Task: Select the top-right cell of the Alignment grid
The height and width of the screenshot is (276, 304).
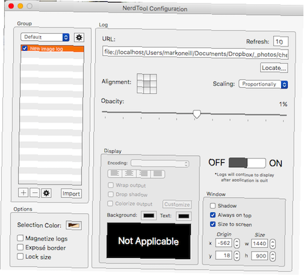Action: click(x=153, y=77)
